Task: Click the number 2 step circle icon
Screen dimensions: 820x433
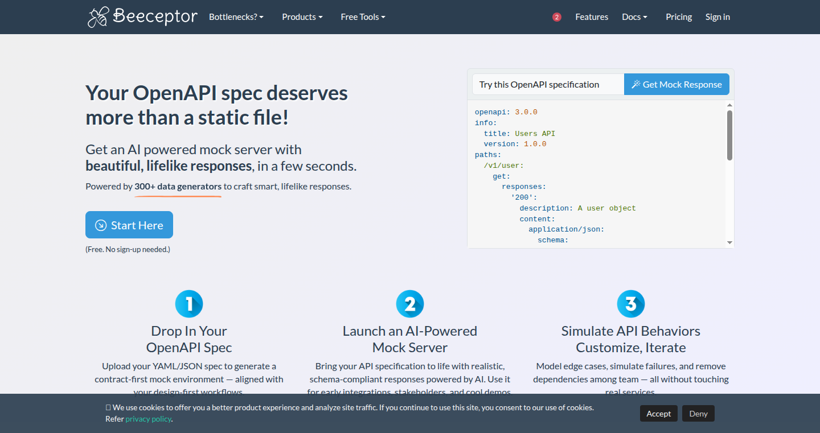Action: click(x=410, y=304)
